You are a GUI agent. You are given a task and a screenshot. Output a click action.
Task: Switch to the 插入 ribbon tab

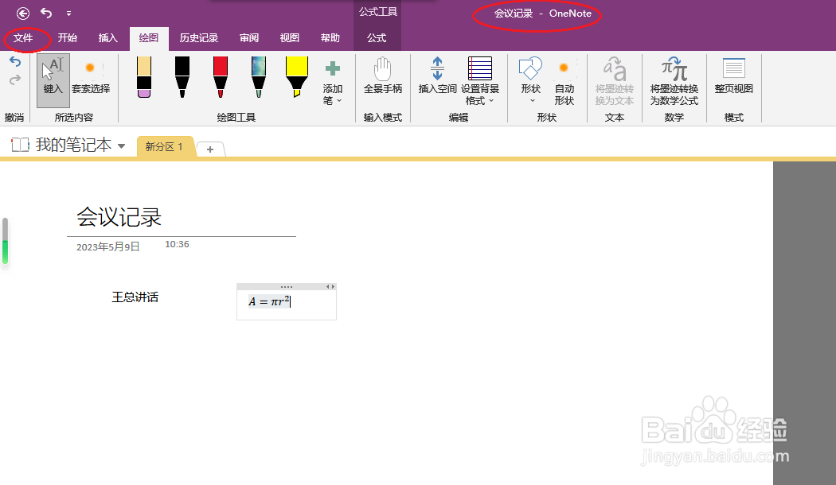coord(107,38)
